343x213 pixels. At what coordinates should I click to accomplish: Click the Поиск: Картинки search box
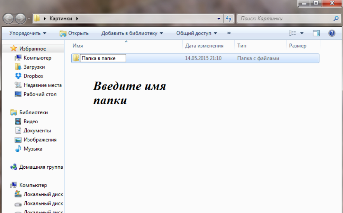tap(284, 19)
